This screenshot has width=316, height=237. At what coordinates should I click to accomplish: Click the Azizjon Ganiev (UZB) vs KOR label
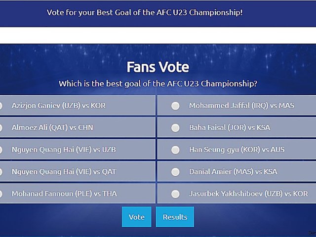click(59, 106)
